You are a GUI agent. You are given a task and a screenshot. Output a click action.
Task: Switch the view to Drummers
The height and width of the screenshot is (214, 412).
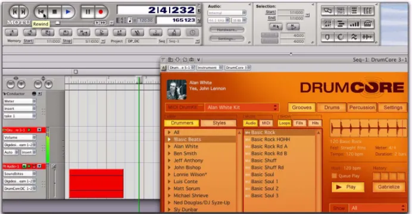pyautogui.click(x=182, y=123)
